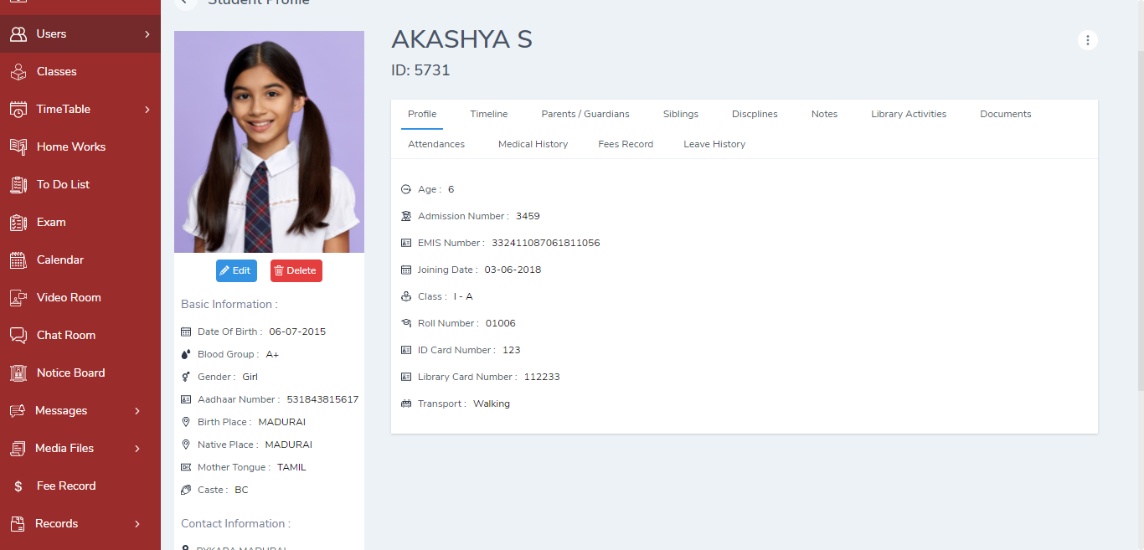This screenshot has width=1144, height=550.
Task: Expand the Records submenu chevron
Action: 138,524
